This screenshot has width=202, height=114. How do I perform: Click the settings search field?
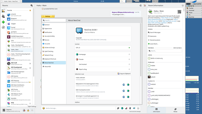tap(54, 20)
